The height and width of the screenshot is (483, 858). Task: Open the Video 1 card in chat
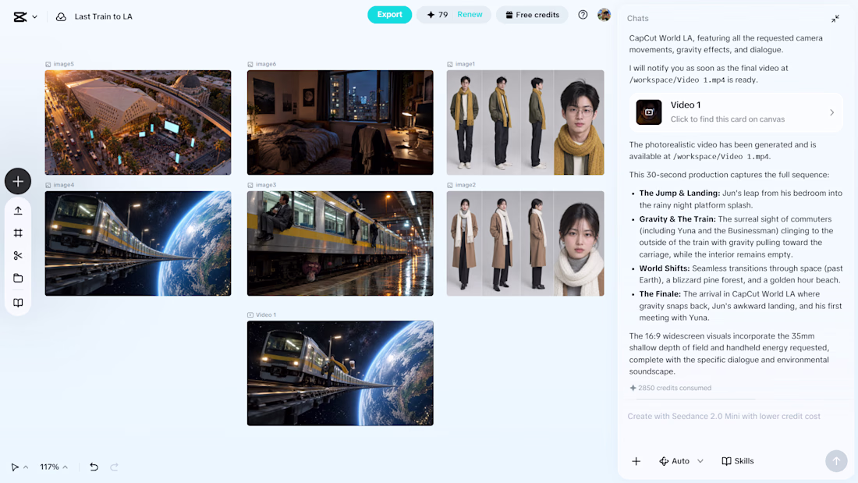tap(736, 112)
